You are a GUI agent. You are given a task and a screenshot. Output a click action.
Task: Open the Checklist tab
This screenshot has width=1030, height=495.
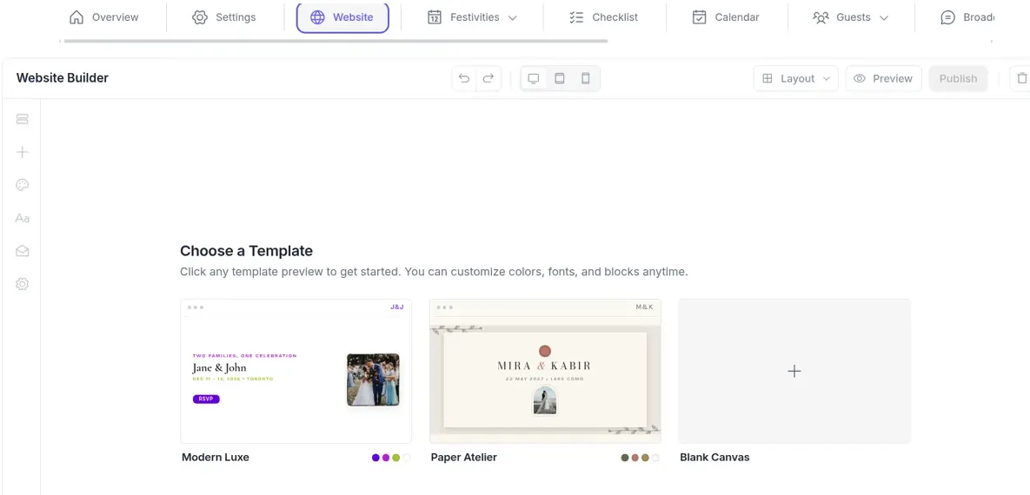(x=604, y=17)
